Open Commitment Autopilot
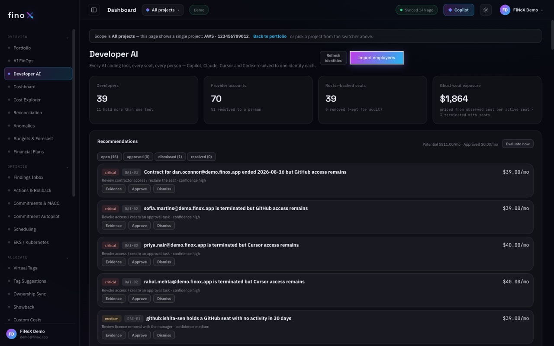Screen dimensions: 554x346 38,216
